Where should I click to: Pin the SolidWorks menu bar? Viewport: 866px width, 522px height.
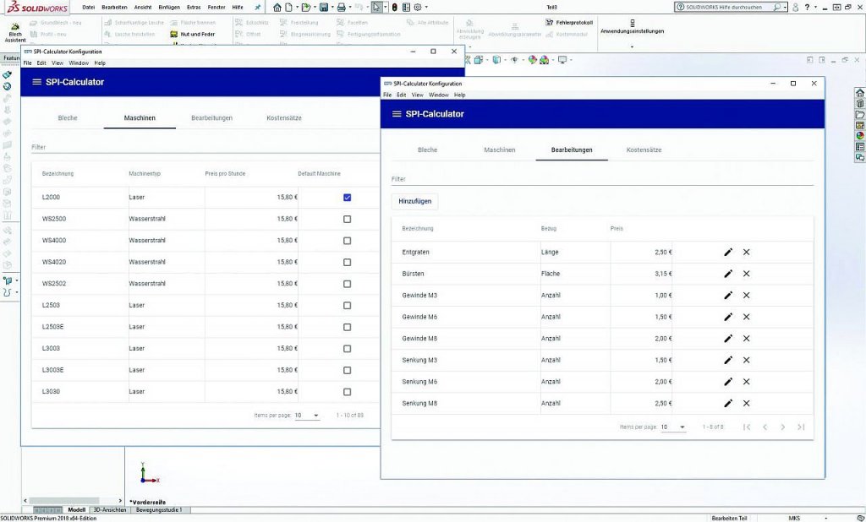[x=257, y=7]
